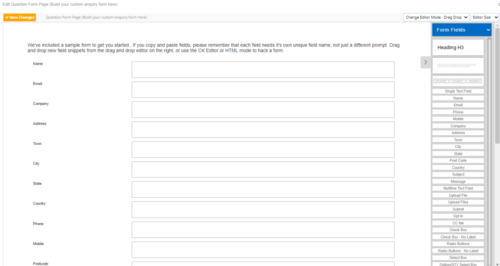Click into the State input field in the form

[x=263, y=189]
